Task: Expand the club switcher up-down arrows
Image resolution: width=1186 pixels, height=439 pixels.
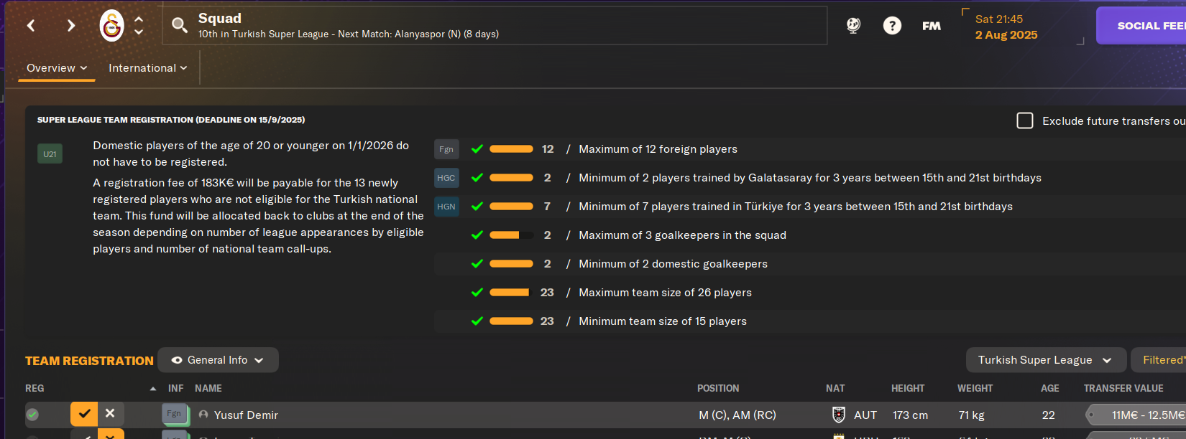Action: (x=139, y=26)
